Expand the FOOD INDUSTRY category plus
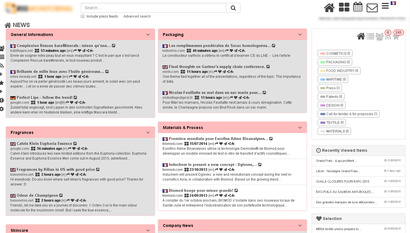The height and width of the screenshot is (233, 410). click(357, 71)
